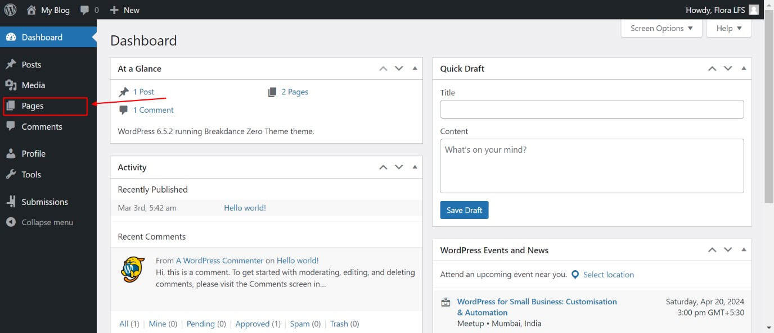Click the bubble icon beside 1 Comment
Screen dimensions: 774x333
pyautogui.click(x=124, y=110)
